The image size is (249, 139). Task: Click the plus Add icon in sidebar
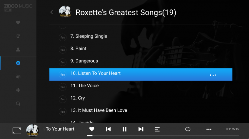coord(18,90)
